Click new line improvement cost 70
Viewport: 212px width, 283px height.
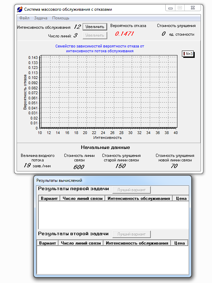(x=174, y=166)
